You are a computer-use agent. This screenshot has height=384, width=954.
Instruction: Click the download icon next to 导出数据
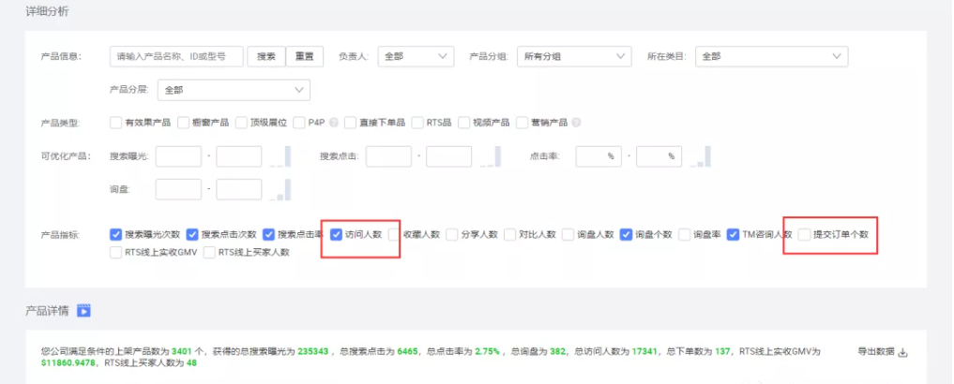(x=903, y=352)
